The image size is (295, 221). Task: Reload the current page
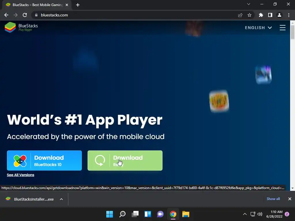click(x=25, y=15)
